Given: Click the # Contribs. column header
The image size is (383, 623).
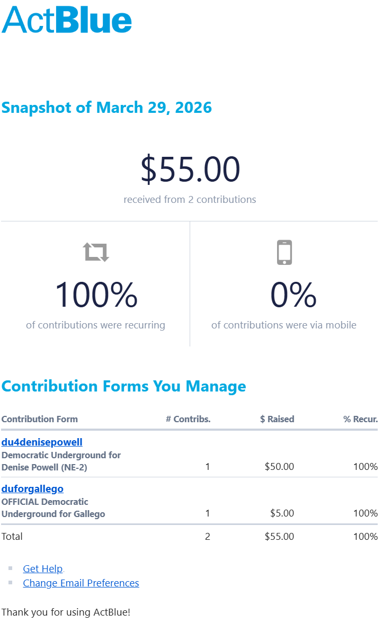Looking at the screenshot, I should click(188, 419).
